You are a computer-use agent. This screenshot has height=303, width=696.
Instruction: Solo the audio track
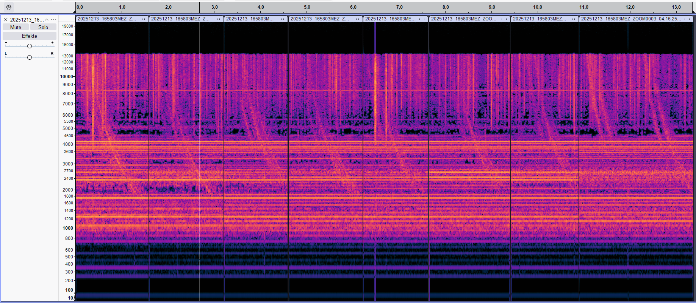43,27
